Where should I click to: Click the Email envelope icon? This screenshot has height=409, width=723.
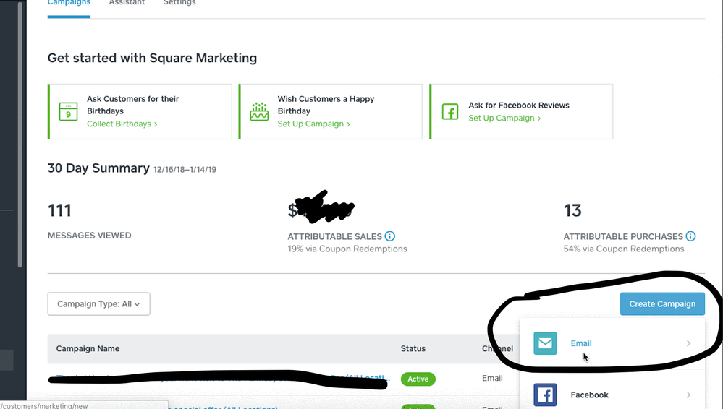545,343
